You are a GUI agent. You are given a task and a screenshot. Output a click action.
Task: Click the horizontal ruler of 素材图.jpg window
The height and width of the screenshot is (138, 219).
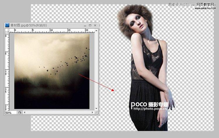point(52,30)
